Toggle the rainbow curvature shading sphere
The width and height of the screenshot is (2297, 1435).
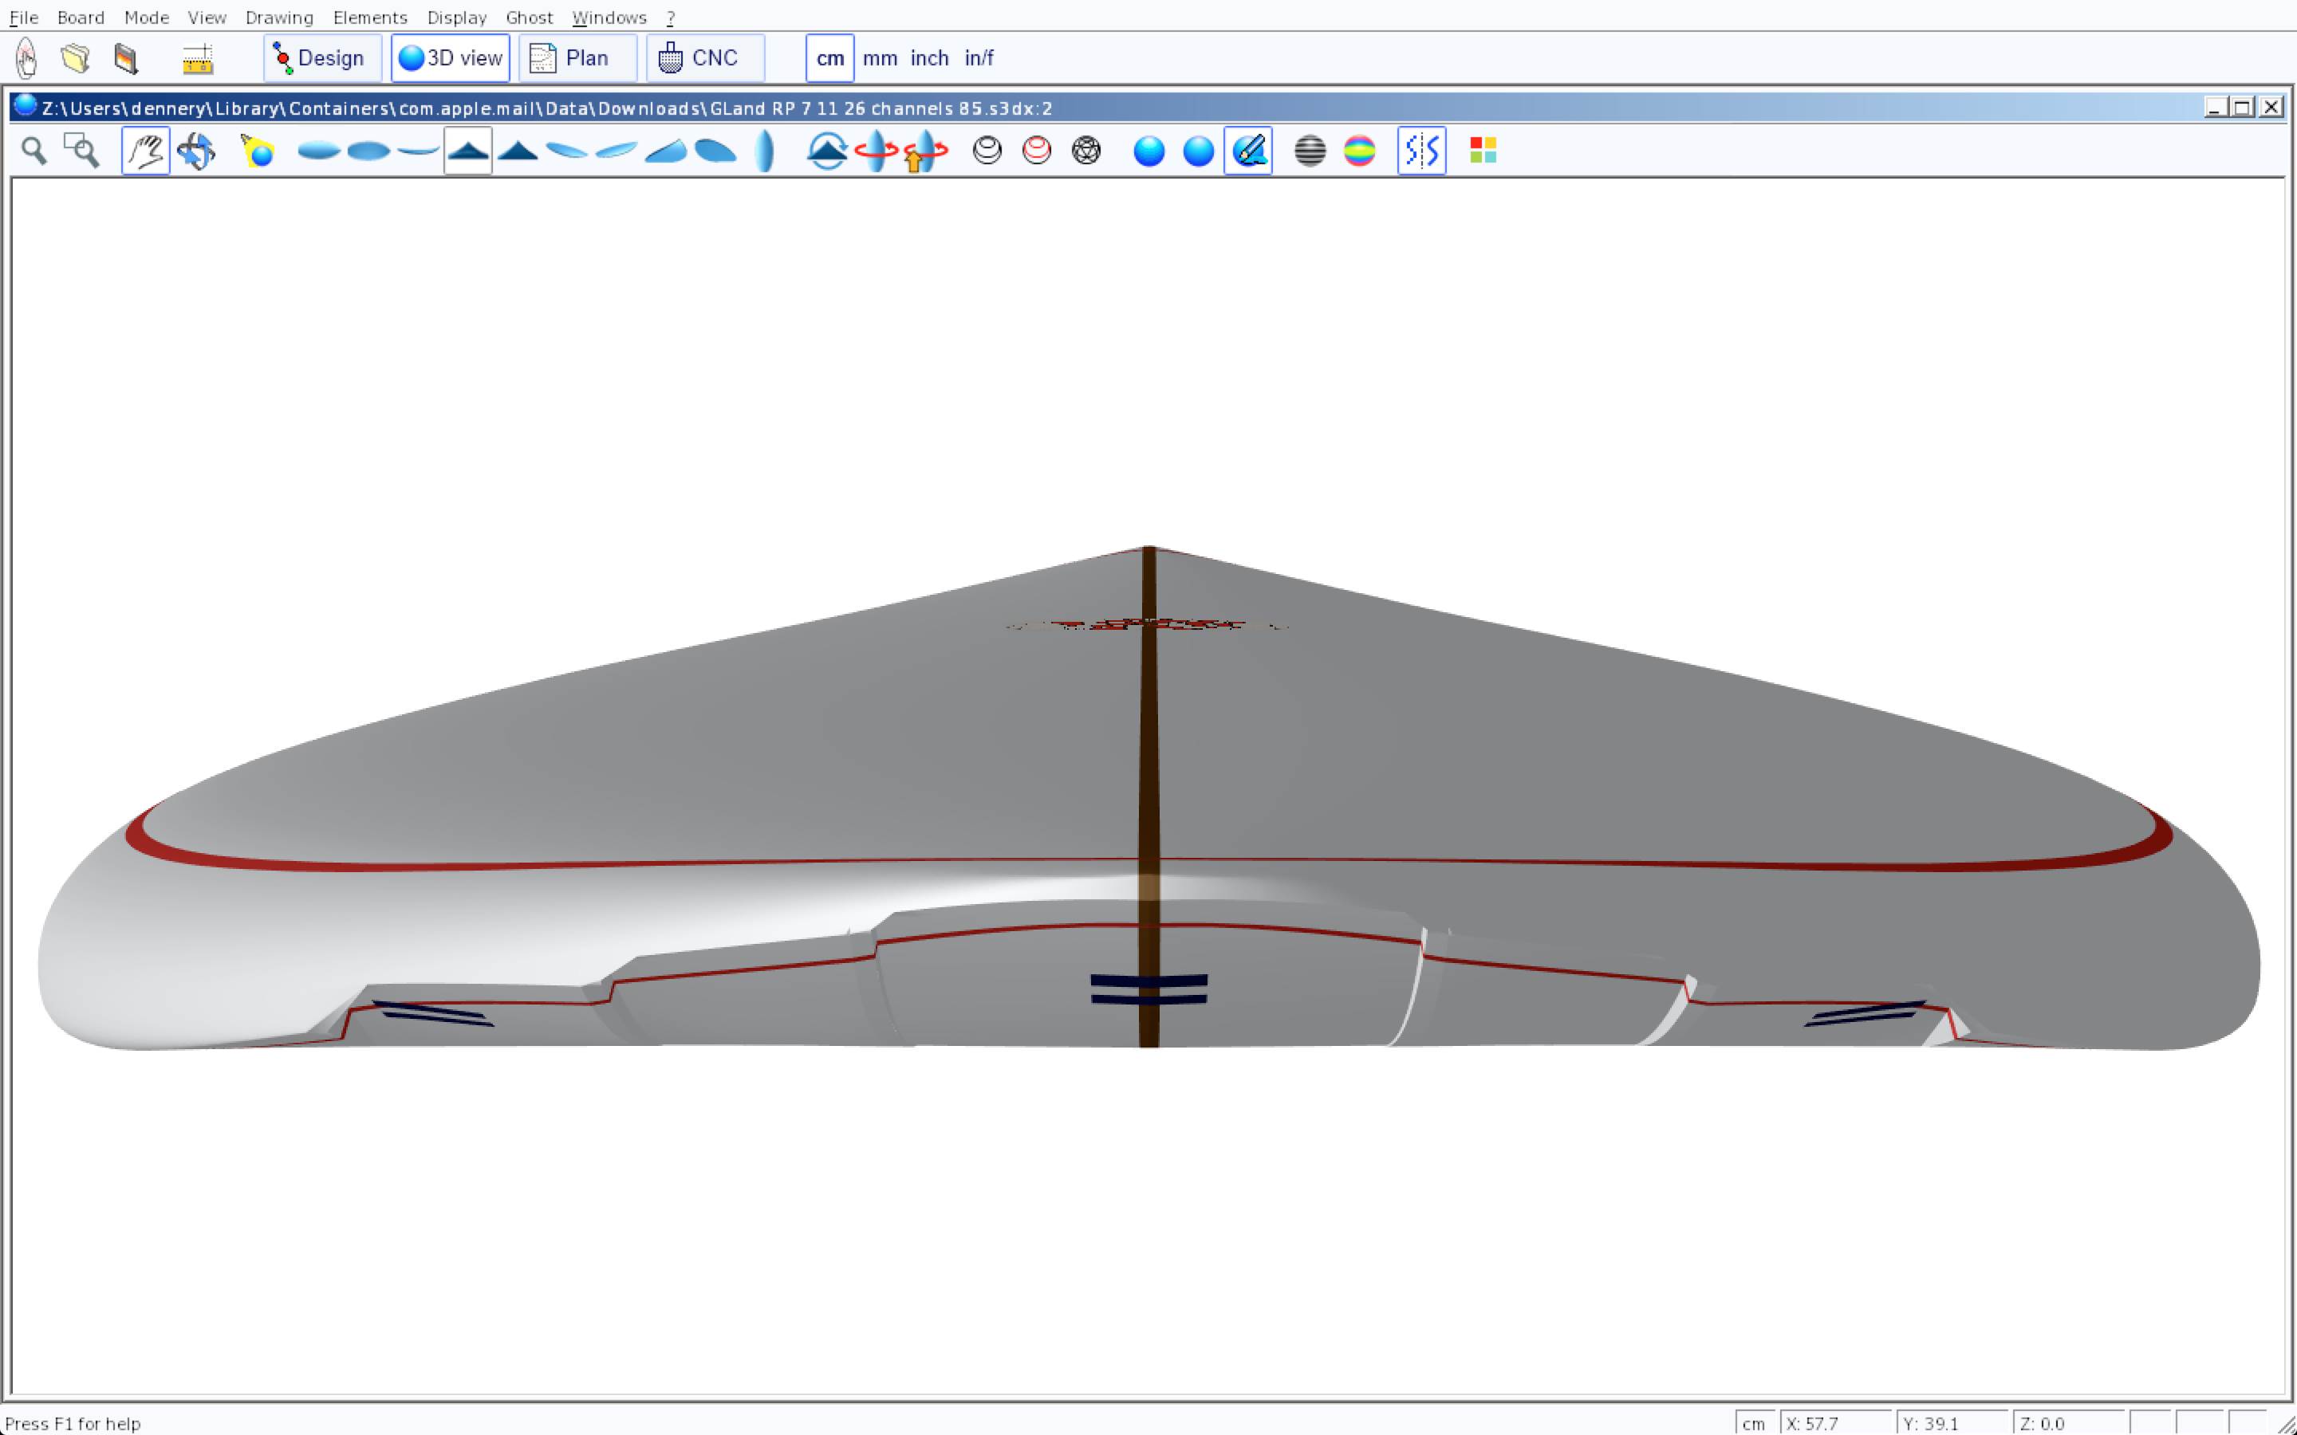click(x=1359, y=151)
